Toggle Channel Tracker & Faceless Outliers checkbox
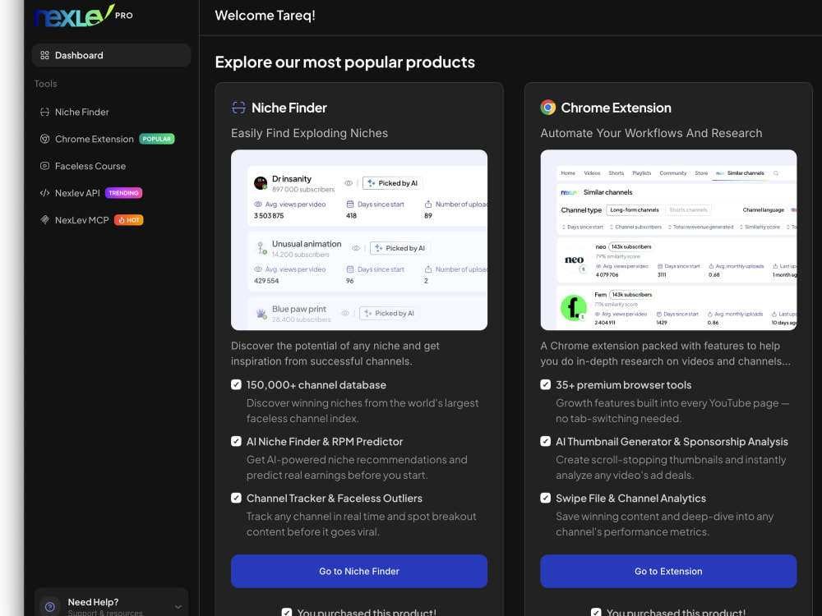Screen dimensions: 822x616 (237, 499)
